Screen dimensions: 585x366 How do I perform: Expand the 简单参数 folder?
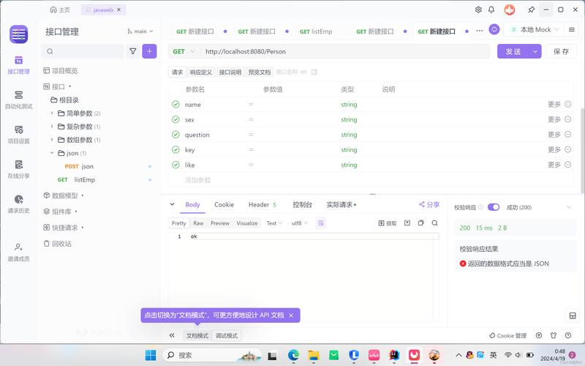point(52,113)
